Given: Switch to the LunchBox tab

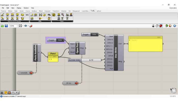Looking at the screenshot, I should pos(85,11).
